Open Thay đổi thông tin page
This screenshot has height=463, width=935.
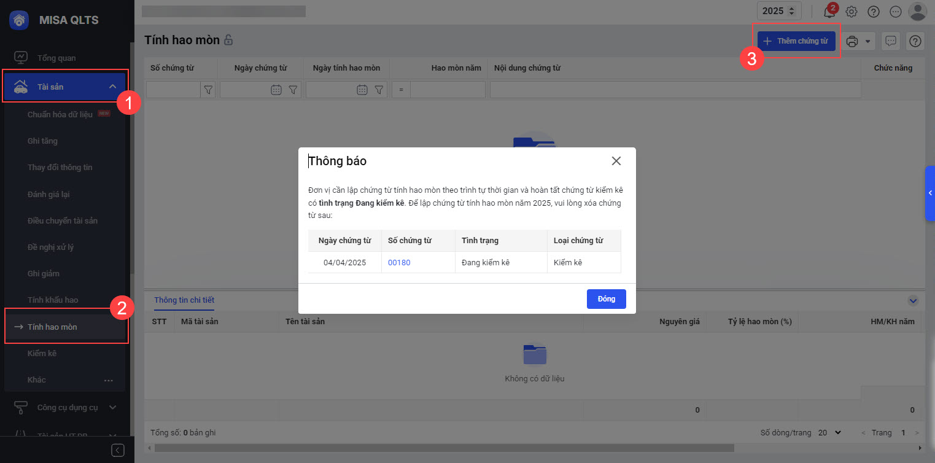point(60,167)
